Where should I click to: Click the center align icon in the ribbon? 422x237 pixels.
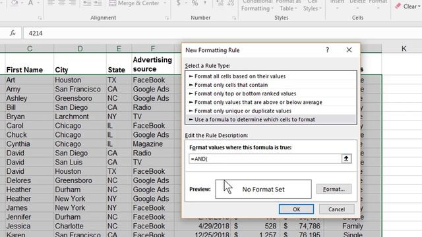click(x=61, y=3)
